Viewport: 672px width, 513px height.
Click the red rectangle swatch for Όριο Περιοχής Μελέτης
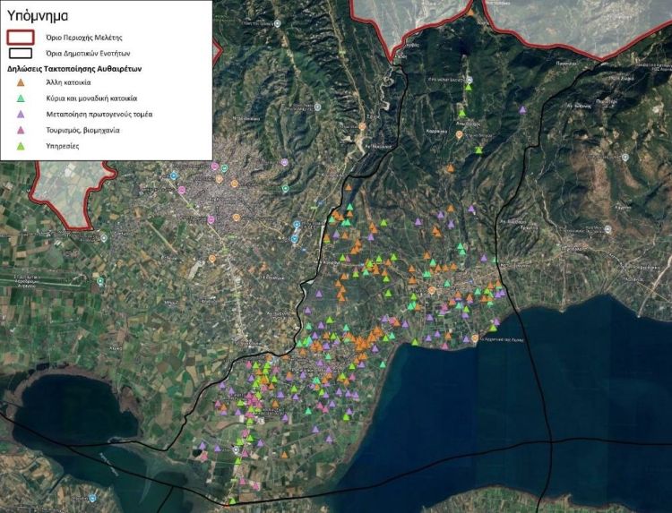pos(22,38)
